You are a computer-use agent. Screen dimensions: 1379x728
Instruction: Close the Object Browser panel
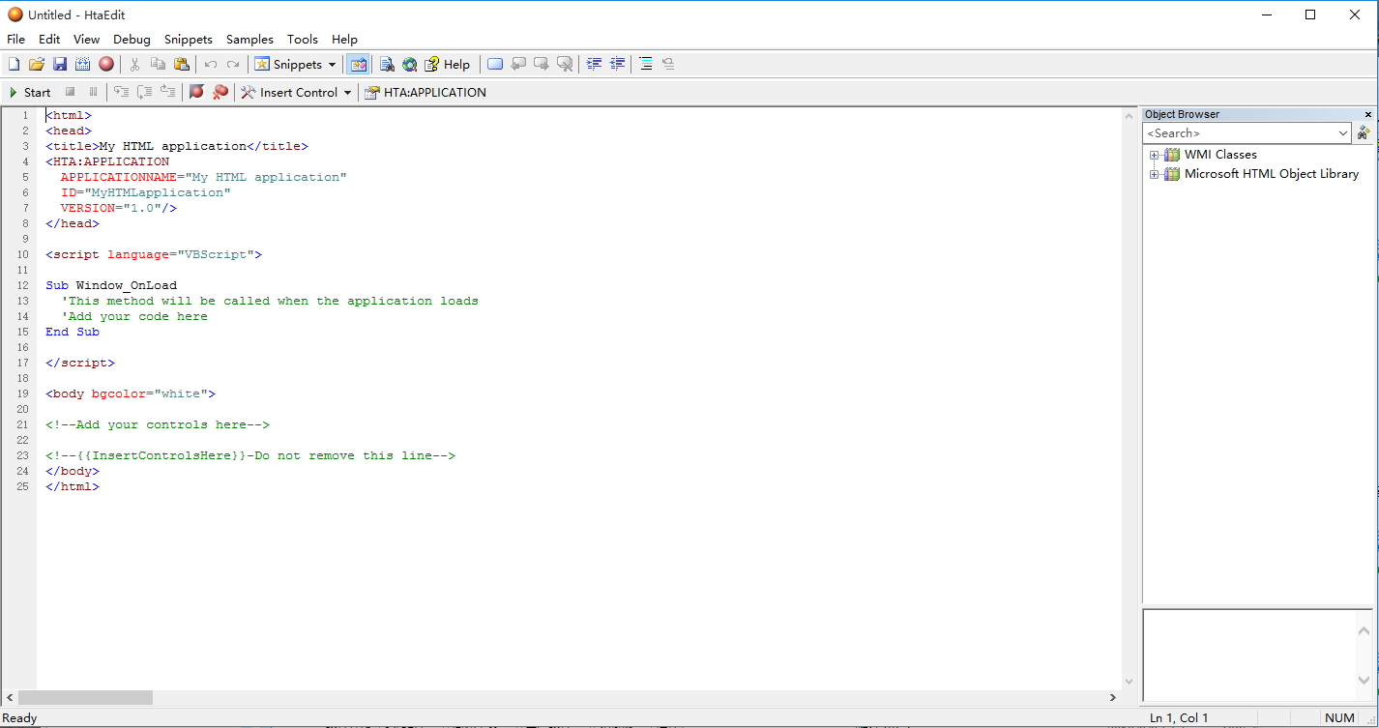(1367, 114)
